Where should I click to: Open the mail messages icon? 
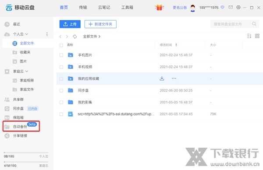pyautogui.click(x=231, y=7)
